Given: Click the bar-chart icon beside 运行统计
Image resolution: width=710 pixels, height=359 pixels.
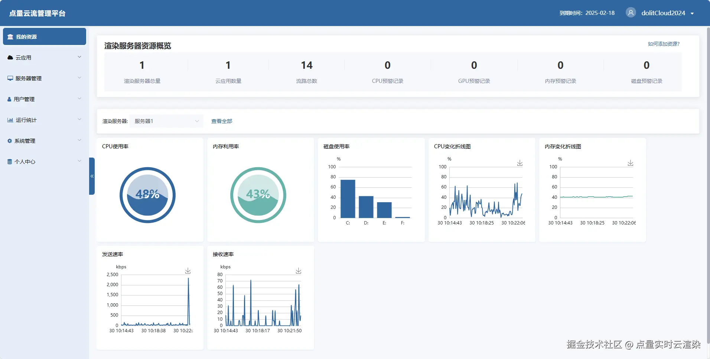Looking at the screenshot, I should pos(10,120).
